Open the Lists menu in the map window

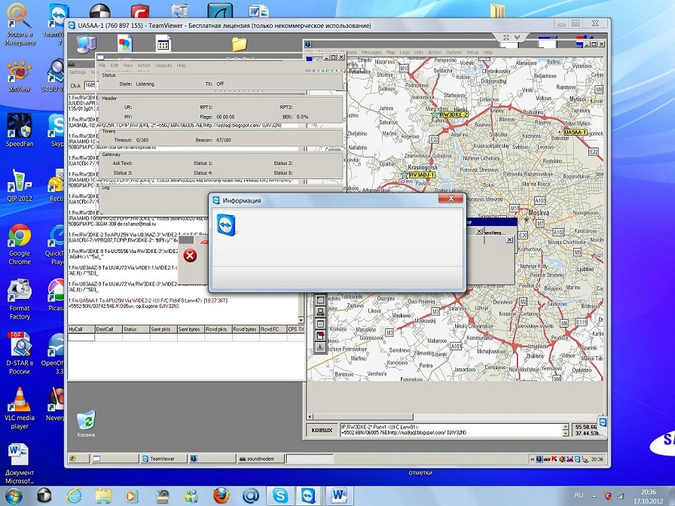[x=418, y=53]
